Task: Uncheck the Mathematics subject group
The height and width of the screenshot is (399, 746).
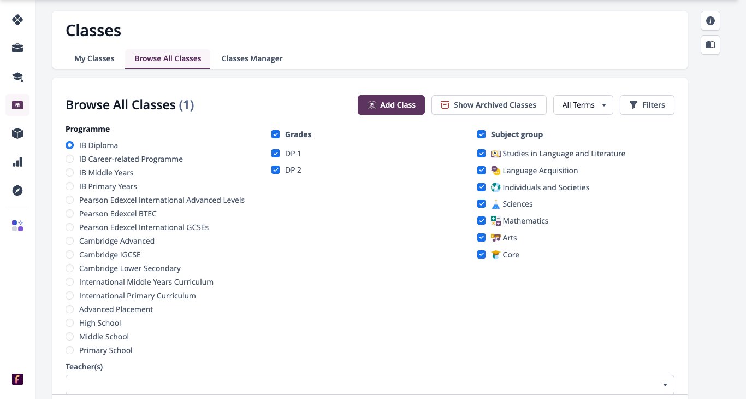Action: pos(481,221)
